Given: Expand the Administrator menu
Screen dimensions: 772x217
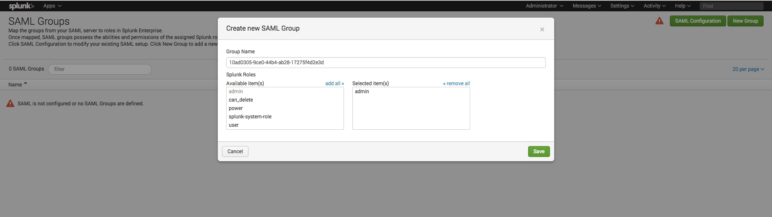Looking at the screenshot, I should pos(545,6).
